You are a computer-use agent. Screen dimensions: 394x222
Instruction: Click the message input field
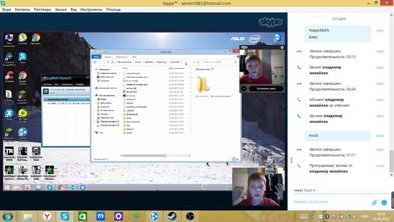click(x=331, y=202)
